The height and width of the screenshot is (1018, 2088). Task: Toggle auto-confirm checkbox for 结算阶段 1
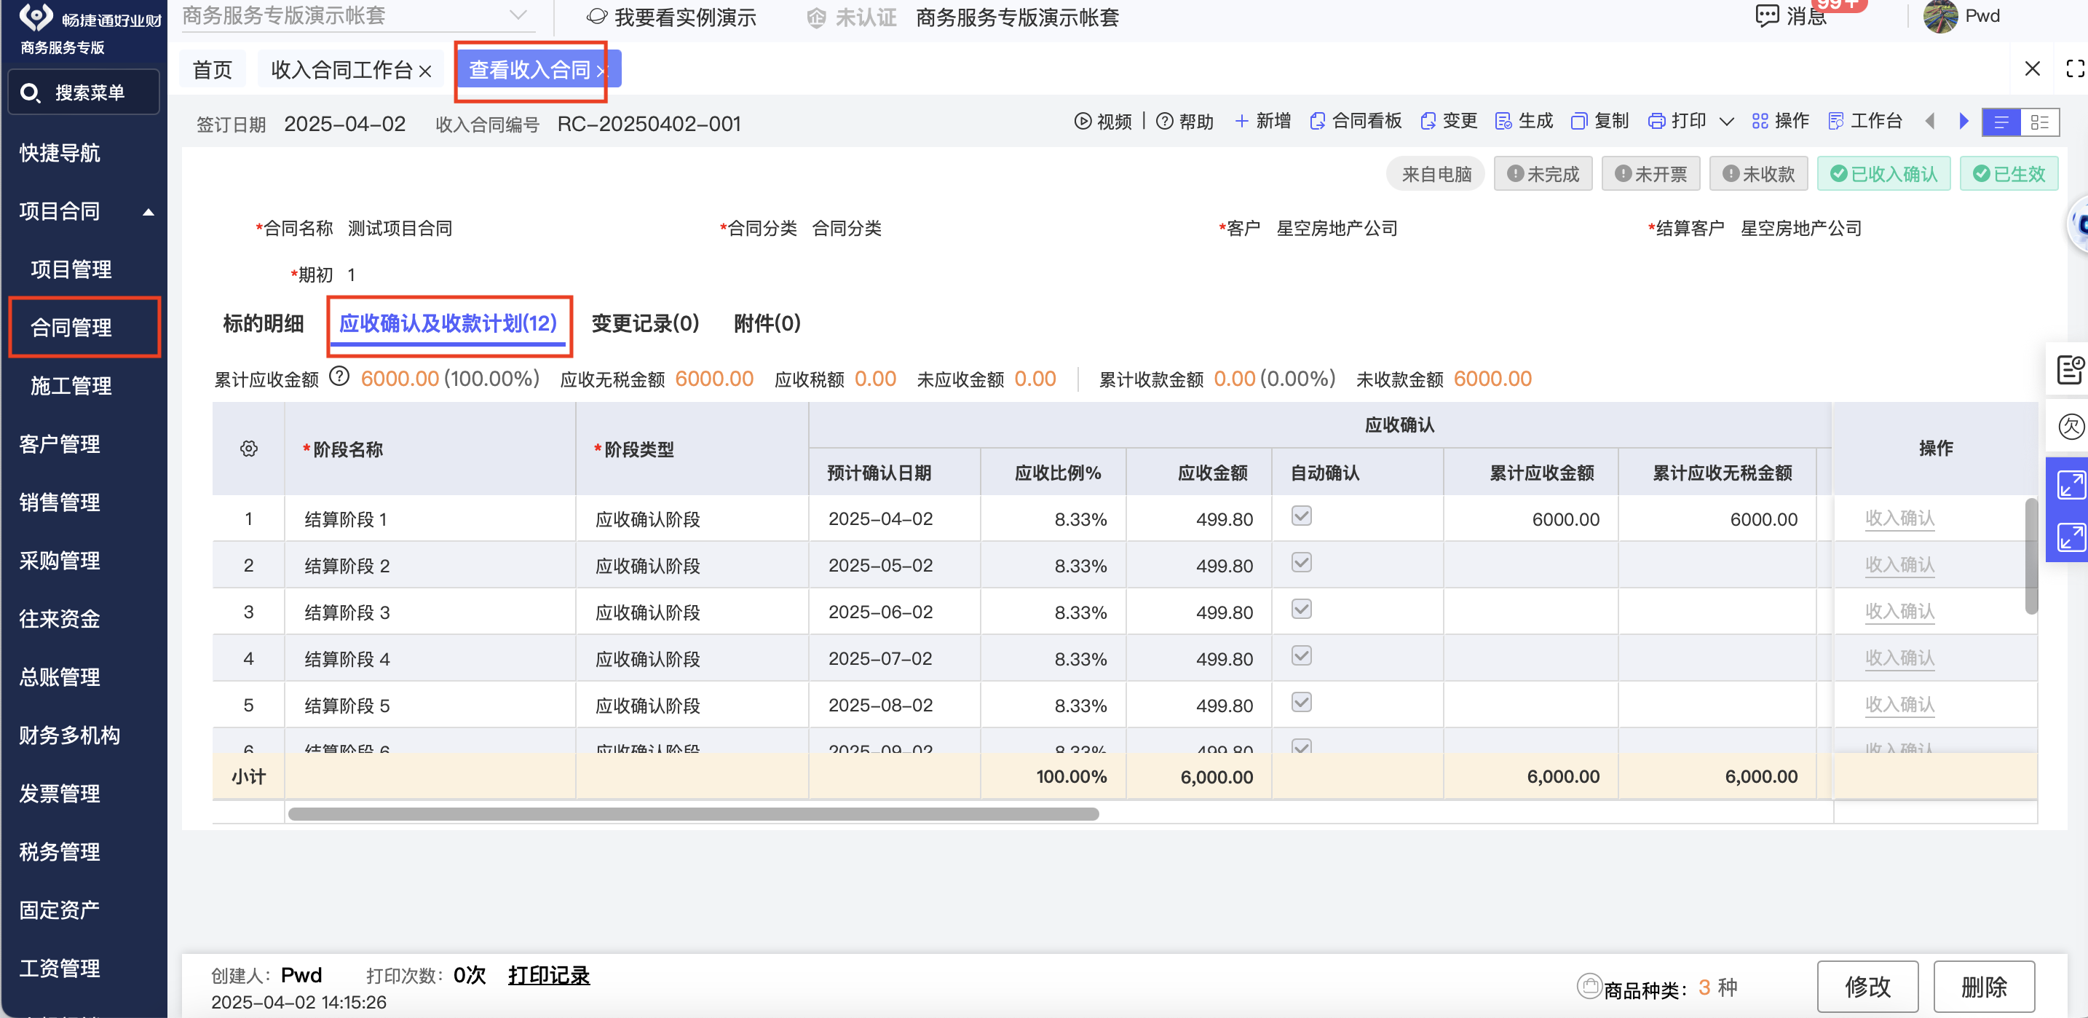[1301, 516]
